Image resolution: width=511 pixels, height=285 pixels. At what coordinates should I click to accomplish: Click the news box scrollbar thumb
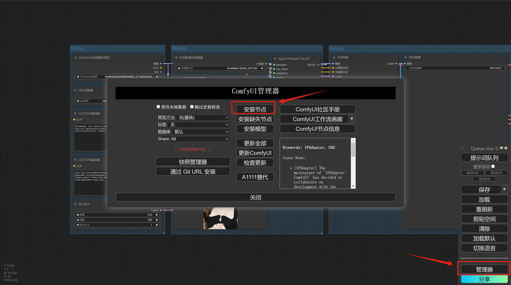[x=353, y=149]
